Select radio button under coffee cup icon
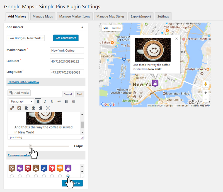The image size is (223, 192). point(68,176)
